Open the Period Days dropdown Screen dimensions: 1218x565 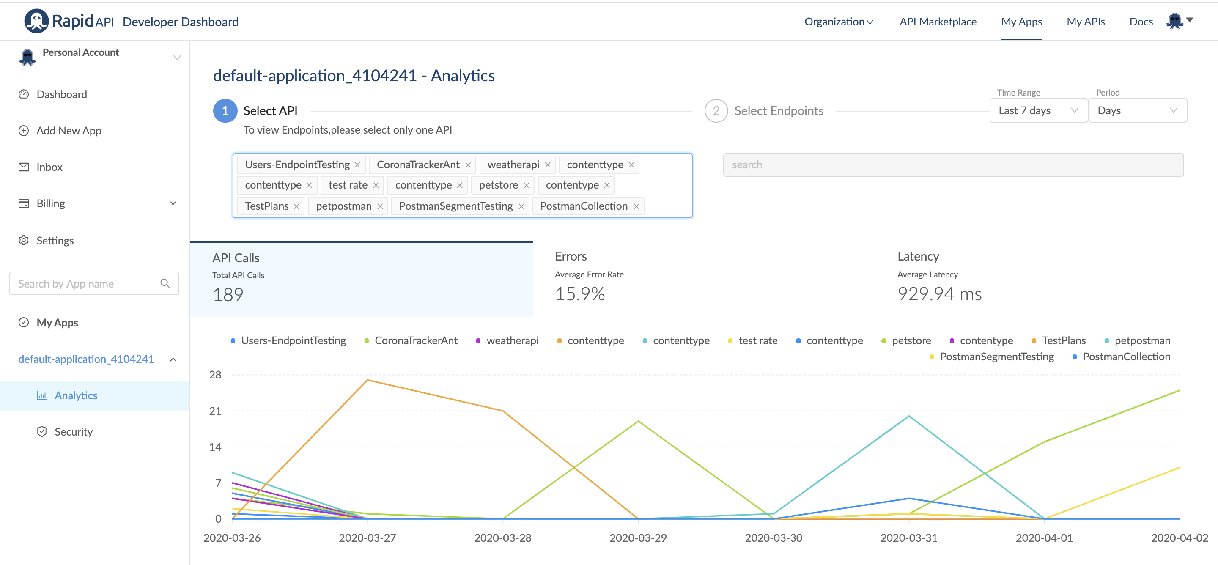(x=1137, y=111)
